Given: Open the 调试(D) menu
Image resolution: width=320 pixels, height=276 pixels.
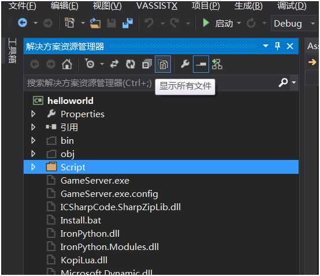Looking at the screenshot, I should click(292, 6).
